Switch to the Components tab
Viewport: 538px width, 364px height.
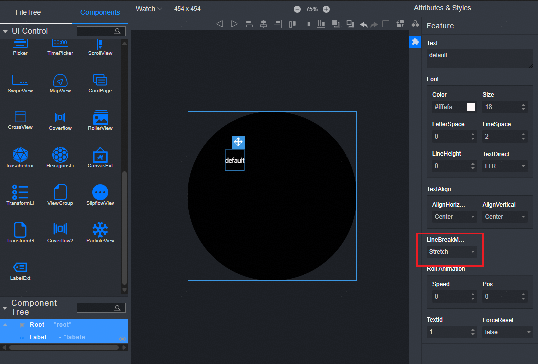[x=100, y=12]
